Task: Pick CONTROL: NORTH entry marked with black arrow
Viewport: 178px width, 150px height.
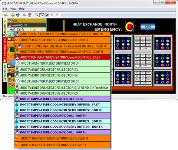Action: click(62, 46)
